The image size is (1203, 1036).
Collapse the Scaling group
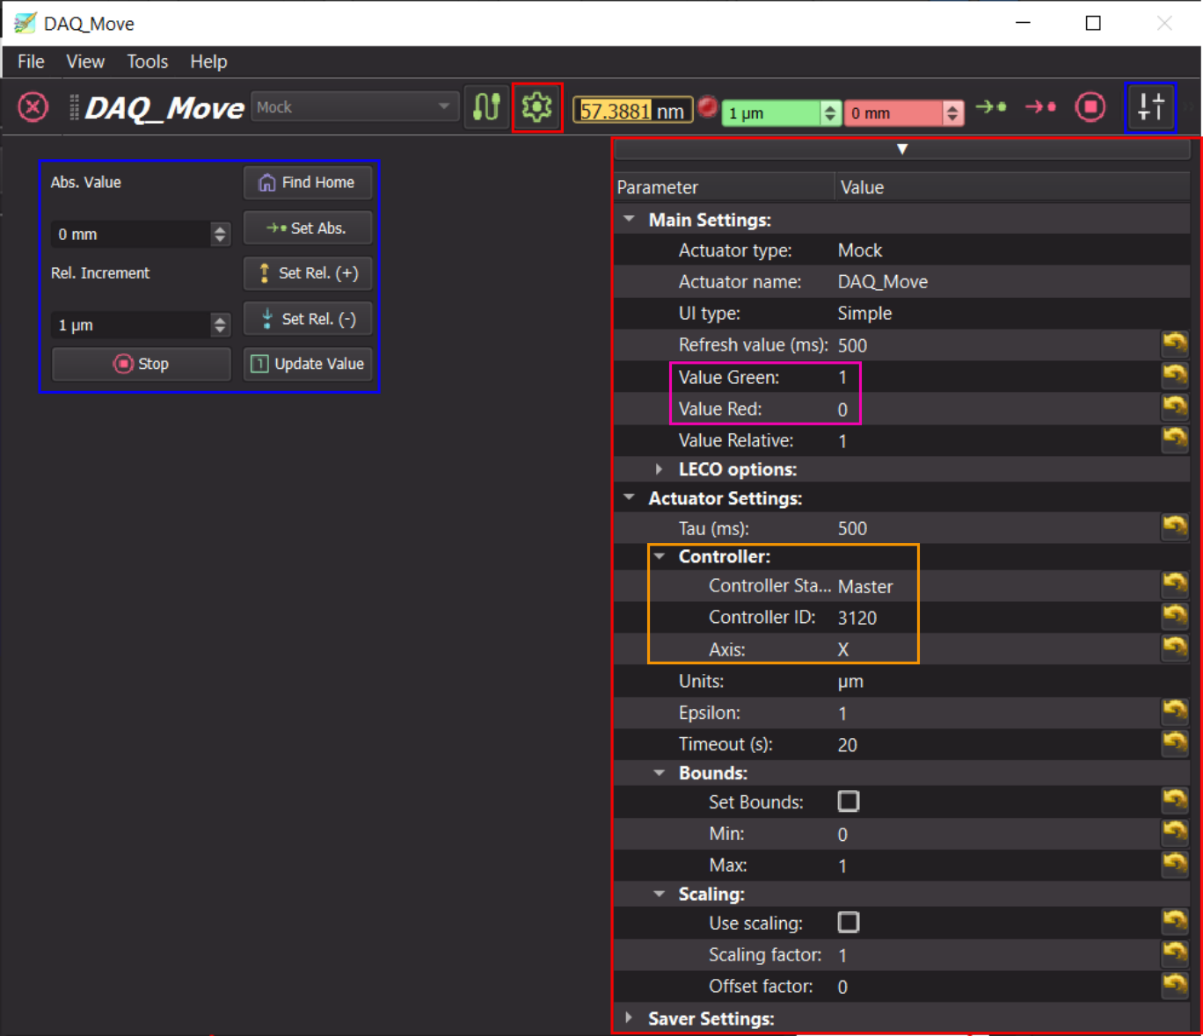tap(660, 894)
